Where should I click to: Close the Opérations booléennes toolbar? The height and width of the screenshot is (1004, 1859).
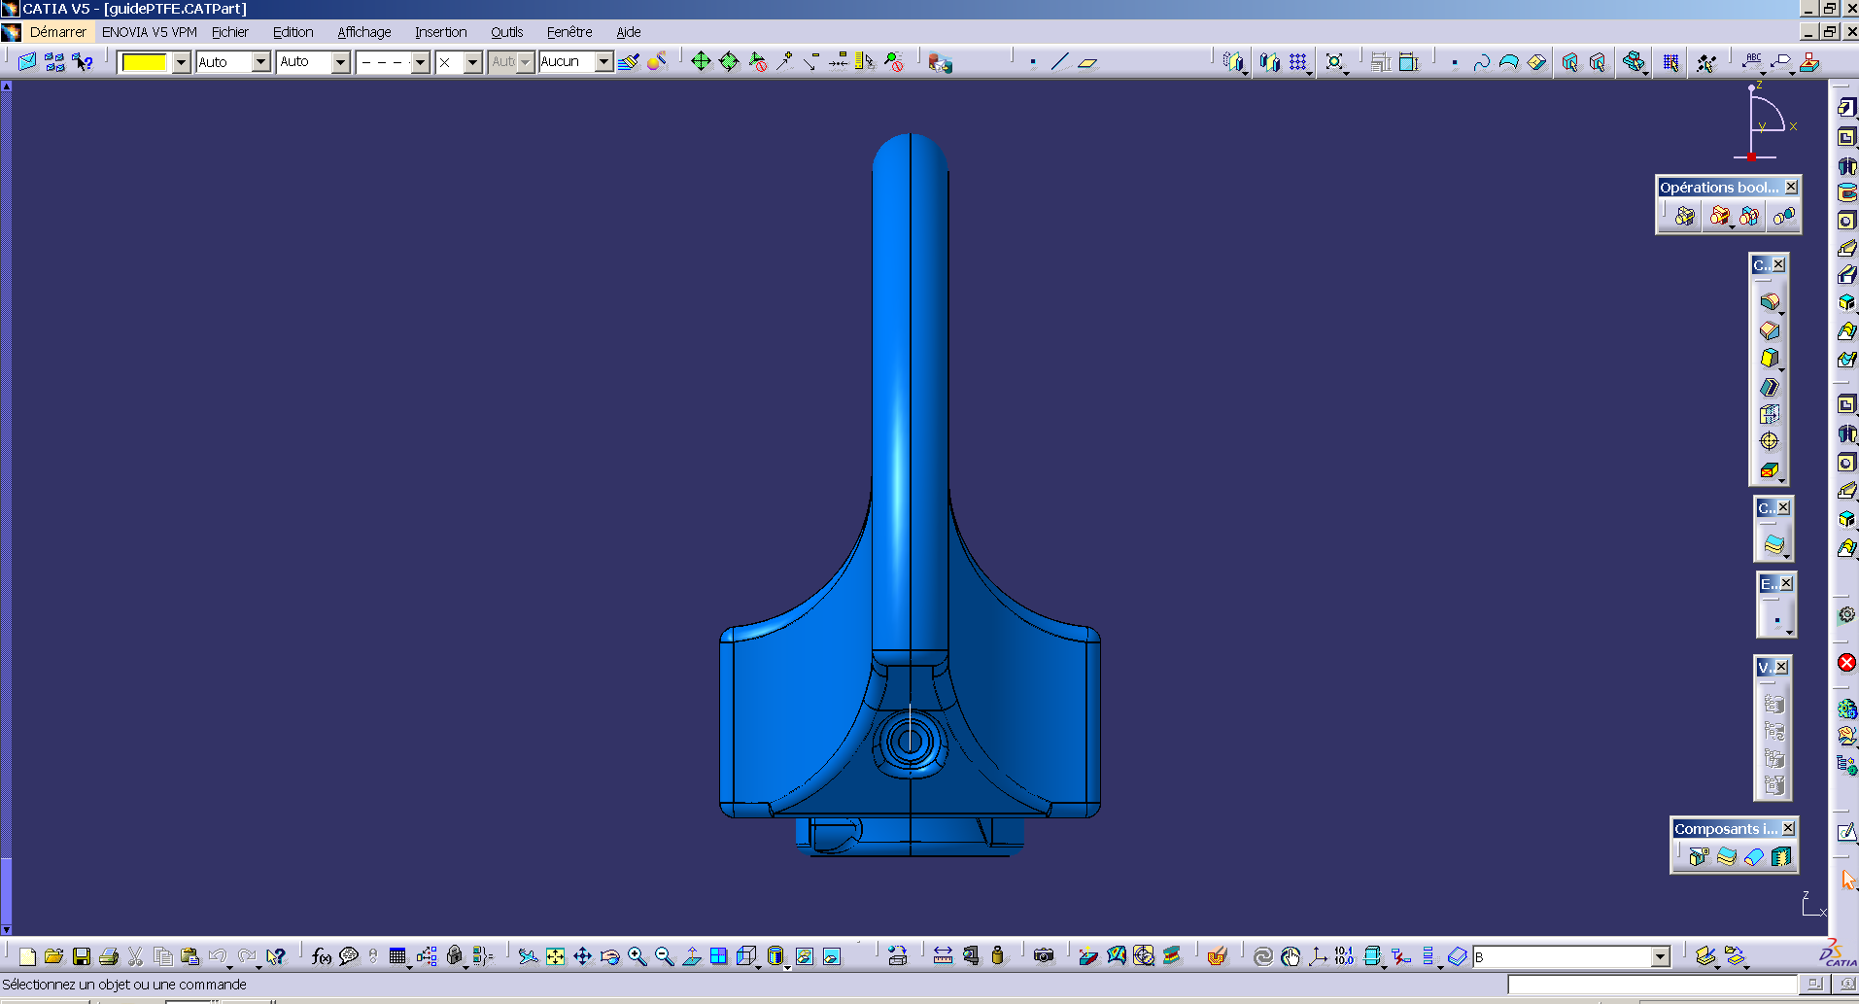[1791, 187]
